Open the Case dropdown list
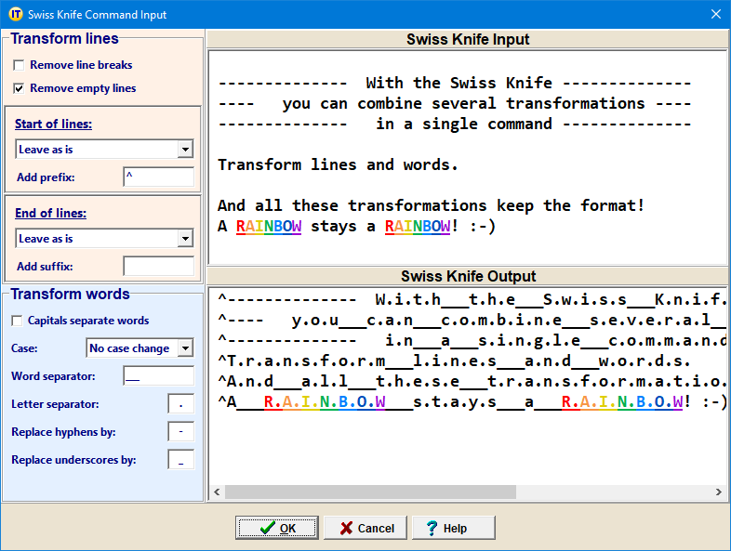The image size is (731, 551). coord(185,348)
